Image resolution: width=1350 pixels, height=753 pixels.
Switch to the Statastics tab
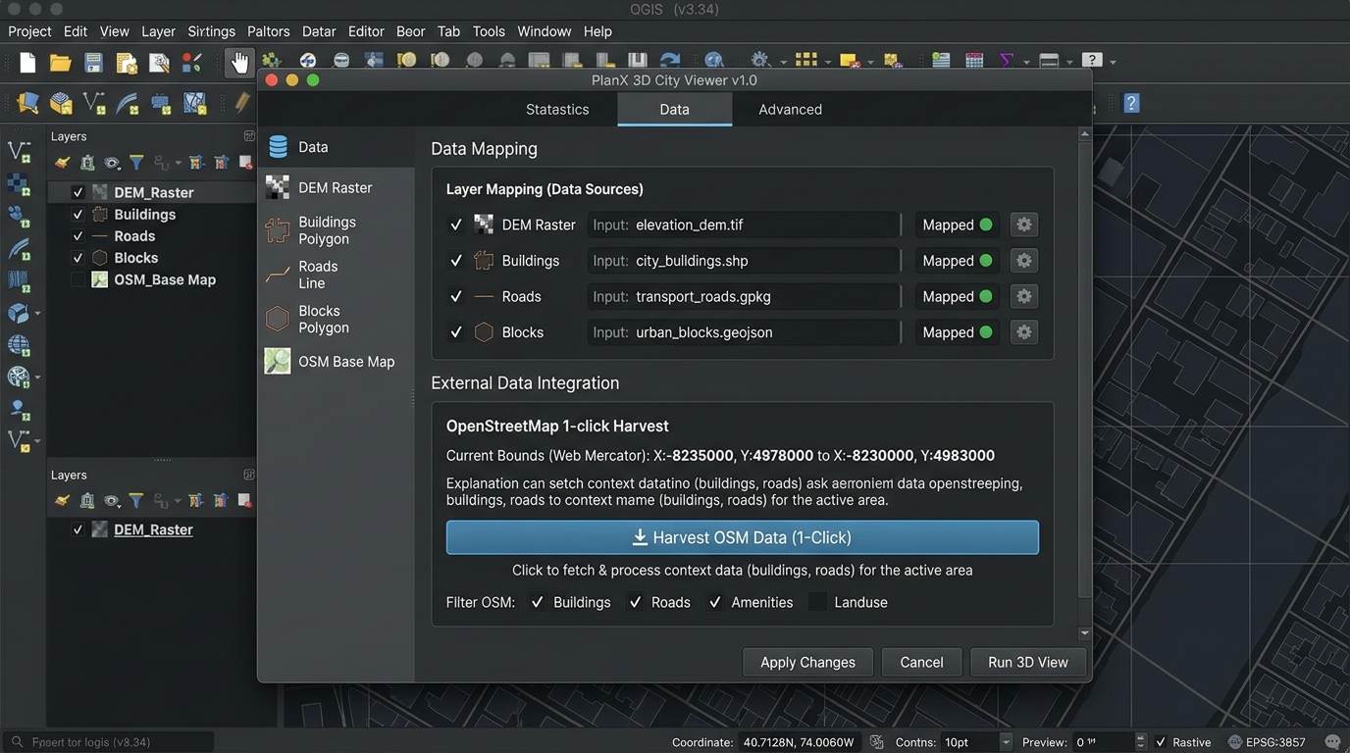tap(557, 109)
